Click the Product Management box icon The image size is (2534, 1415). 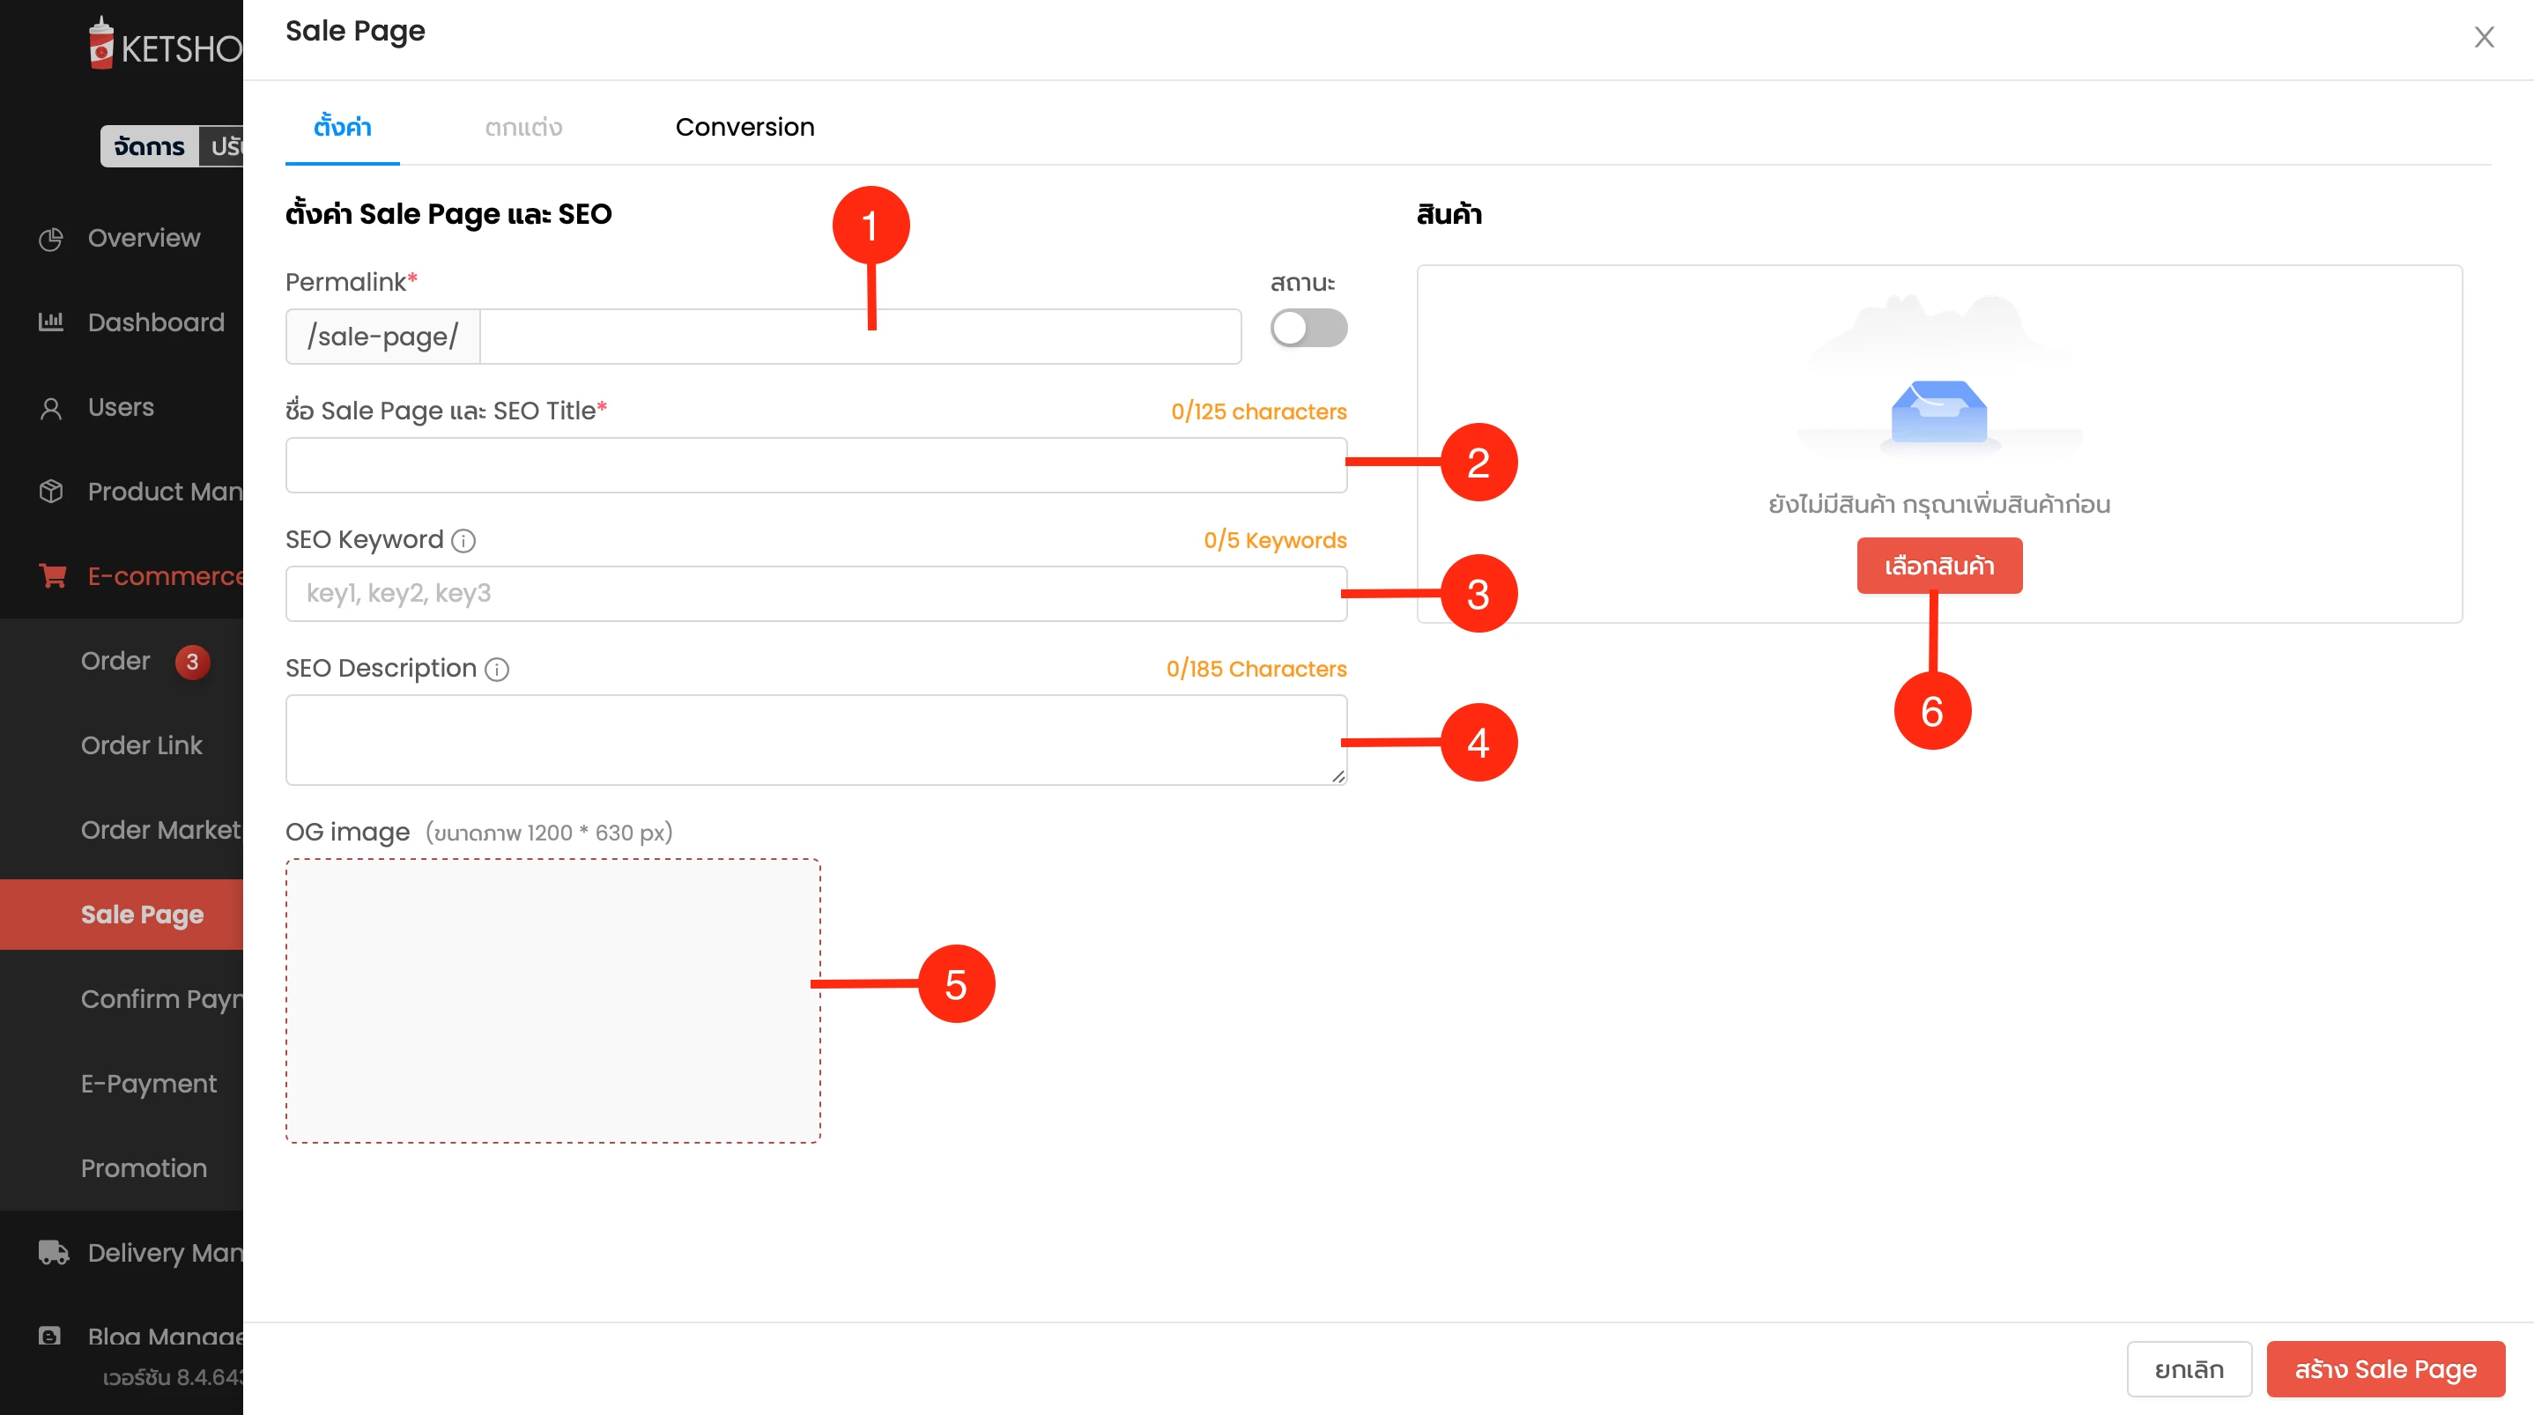[51, 491]
